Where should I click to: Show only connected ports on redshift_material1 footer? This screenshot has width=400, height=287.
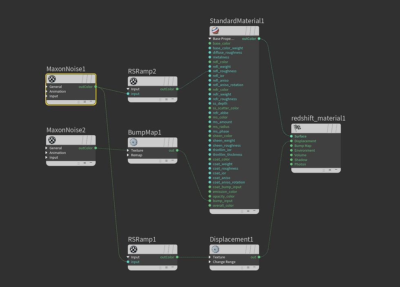tap(330, 170)
